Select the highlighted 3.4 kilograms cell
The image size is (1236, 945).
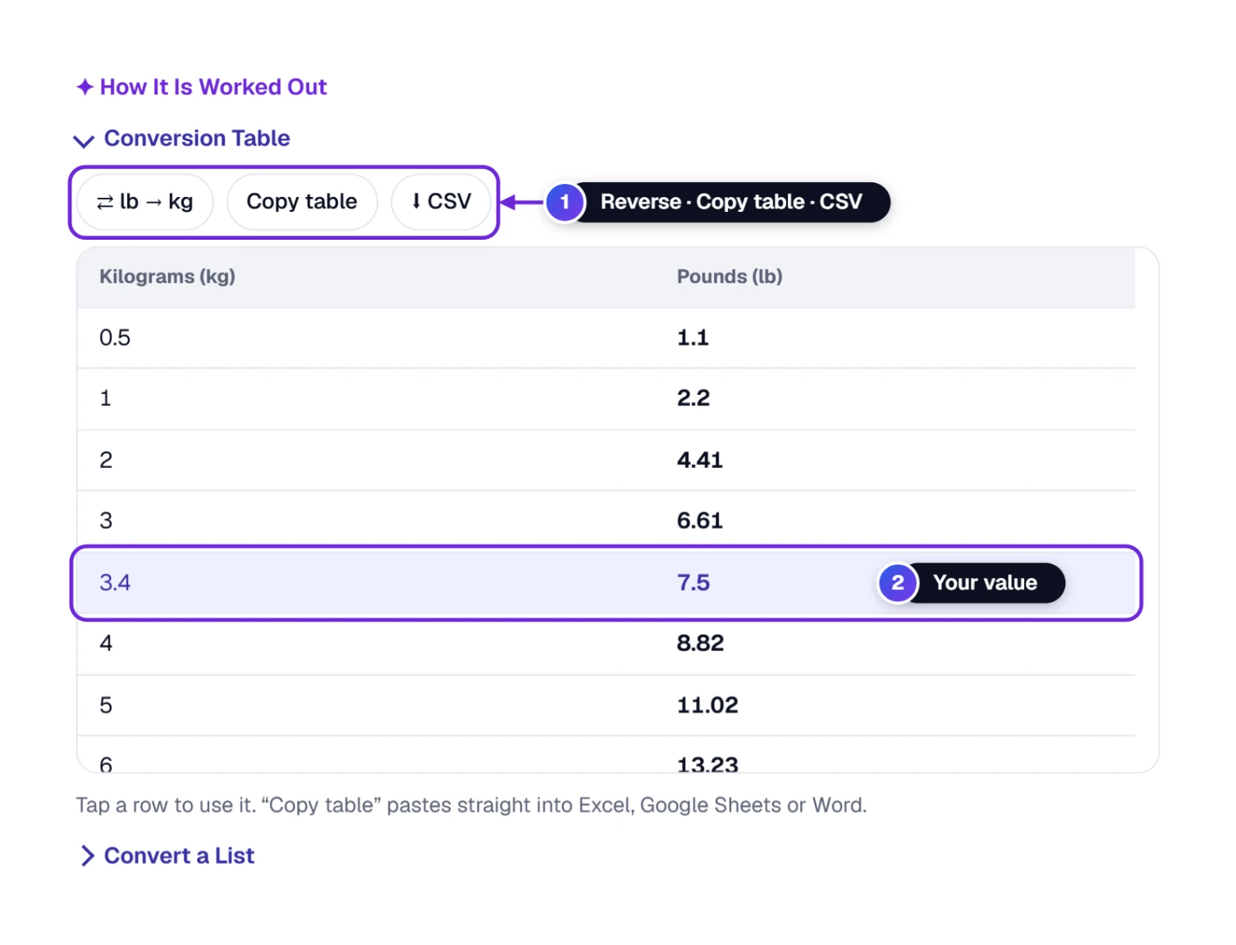coord(115,583)
